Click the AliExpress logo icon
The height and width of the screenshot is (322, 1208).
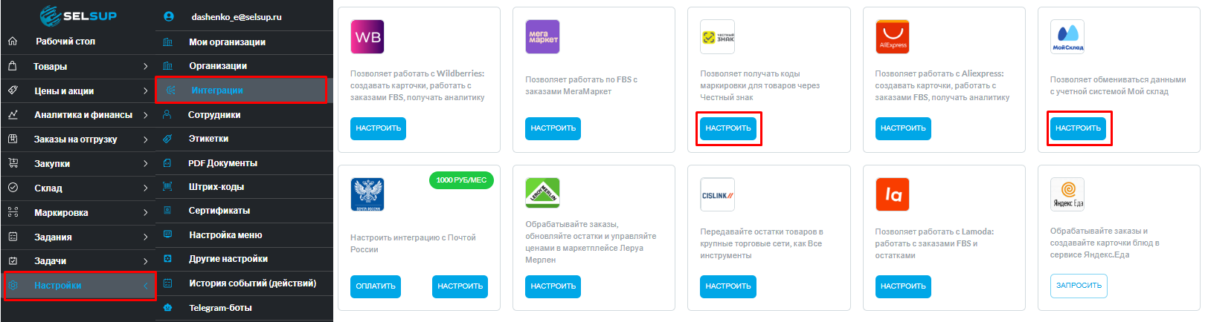[893, 37]
